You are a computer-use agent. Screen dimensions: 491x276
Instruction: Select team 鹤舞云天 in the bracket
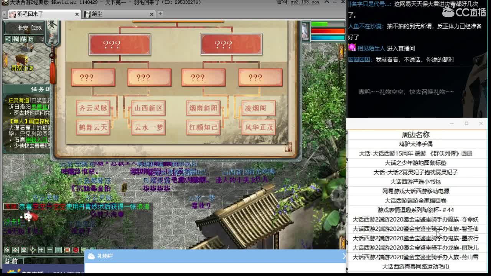pos(93,127)
